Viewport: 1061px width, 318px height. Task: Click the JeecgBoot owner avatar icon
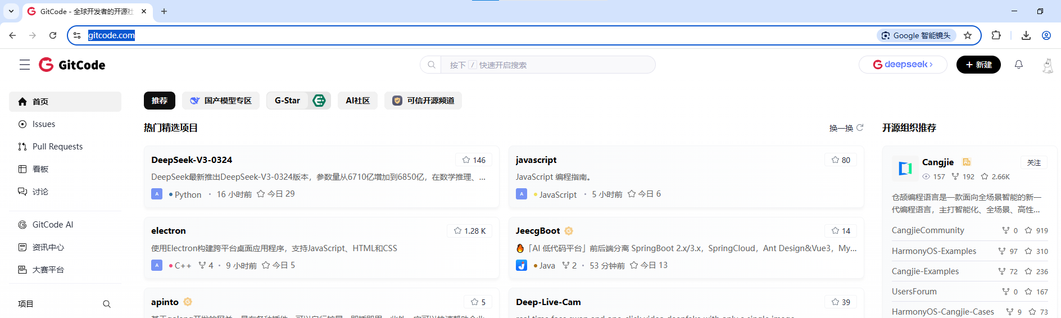[522, 265]
